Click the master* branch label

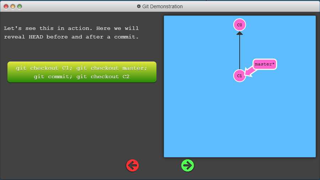click(x=265, y=64)
